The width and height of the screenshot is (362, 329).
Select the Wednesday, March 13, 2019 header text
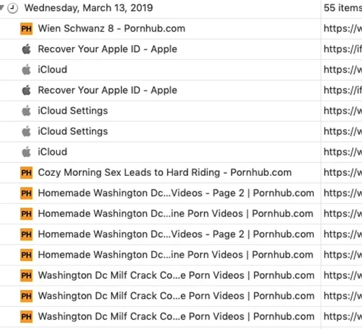click(x=88, y=8)
